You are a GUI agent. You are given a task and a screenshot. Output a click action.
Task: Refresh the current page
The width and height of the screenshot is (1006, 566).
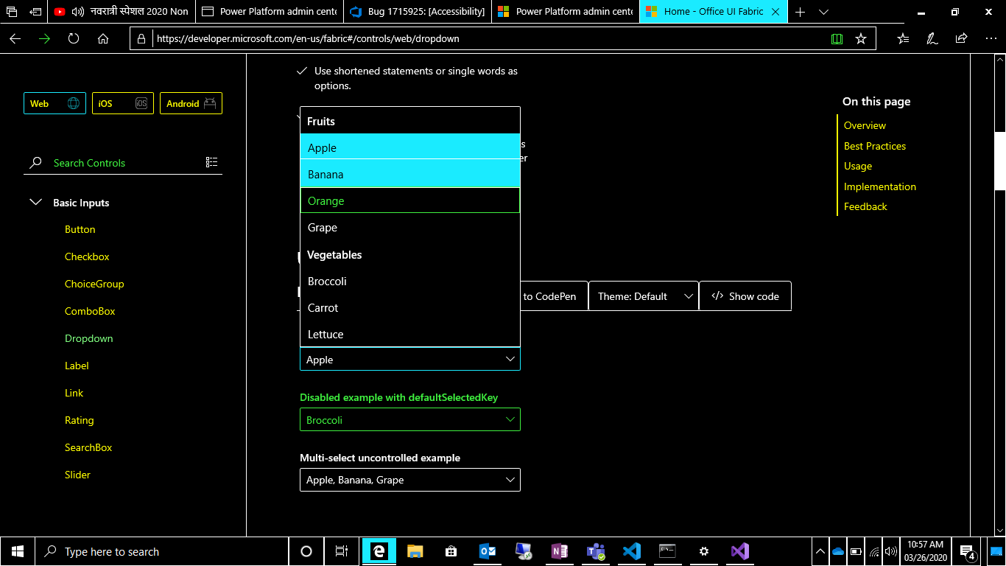point(74,38)
